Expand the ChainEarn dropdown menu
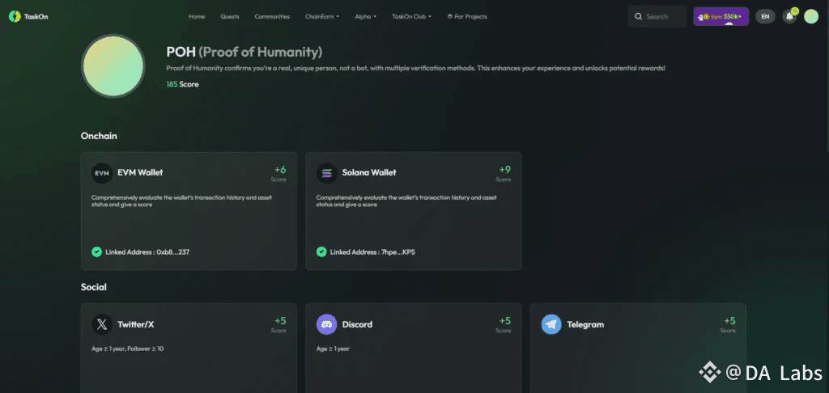Viewport: 829px width, 393px height. (322, 16)
